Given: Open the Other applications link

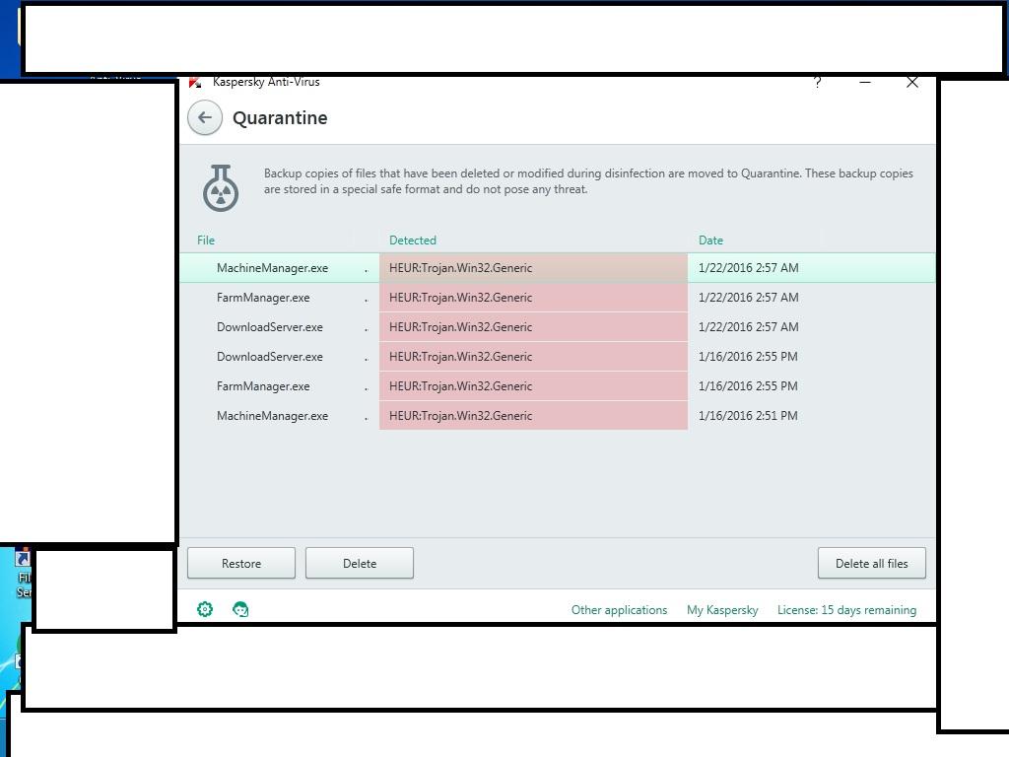Looking at the screenshot, I should point(619,609).
